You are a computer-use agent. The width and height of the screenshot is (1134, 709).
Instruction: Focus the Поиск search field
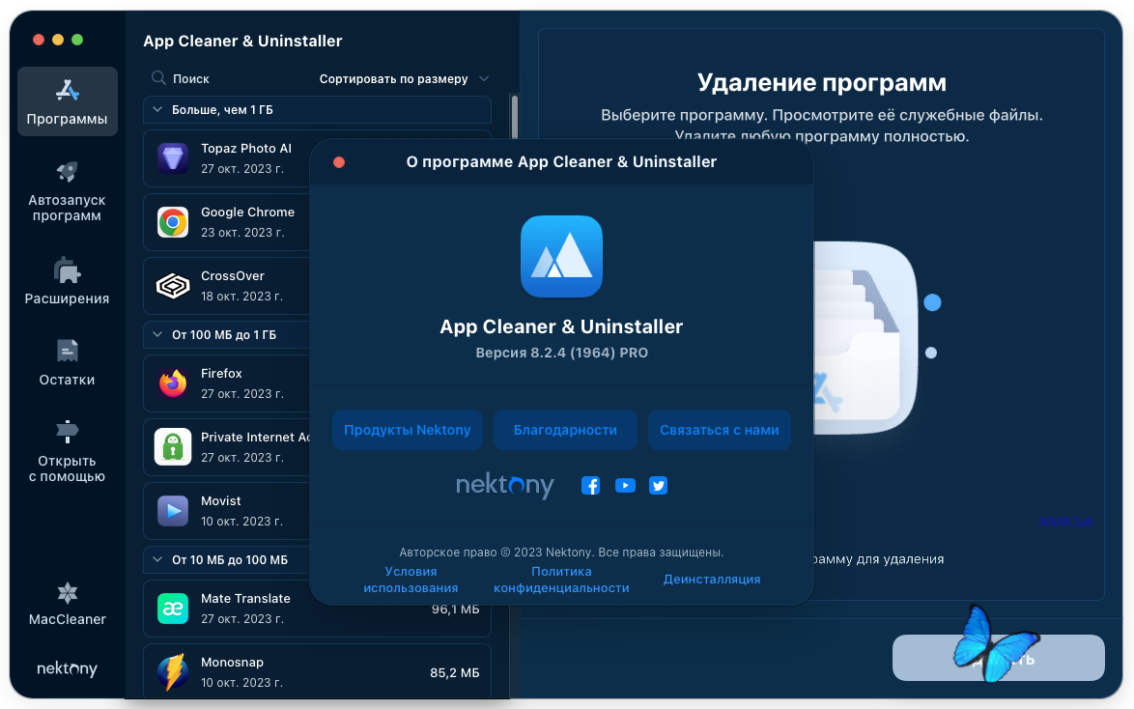(x=191, y=78)
